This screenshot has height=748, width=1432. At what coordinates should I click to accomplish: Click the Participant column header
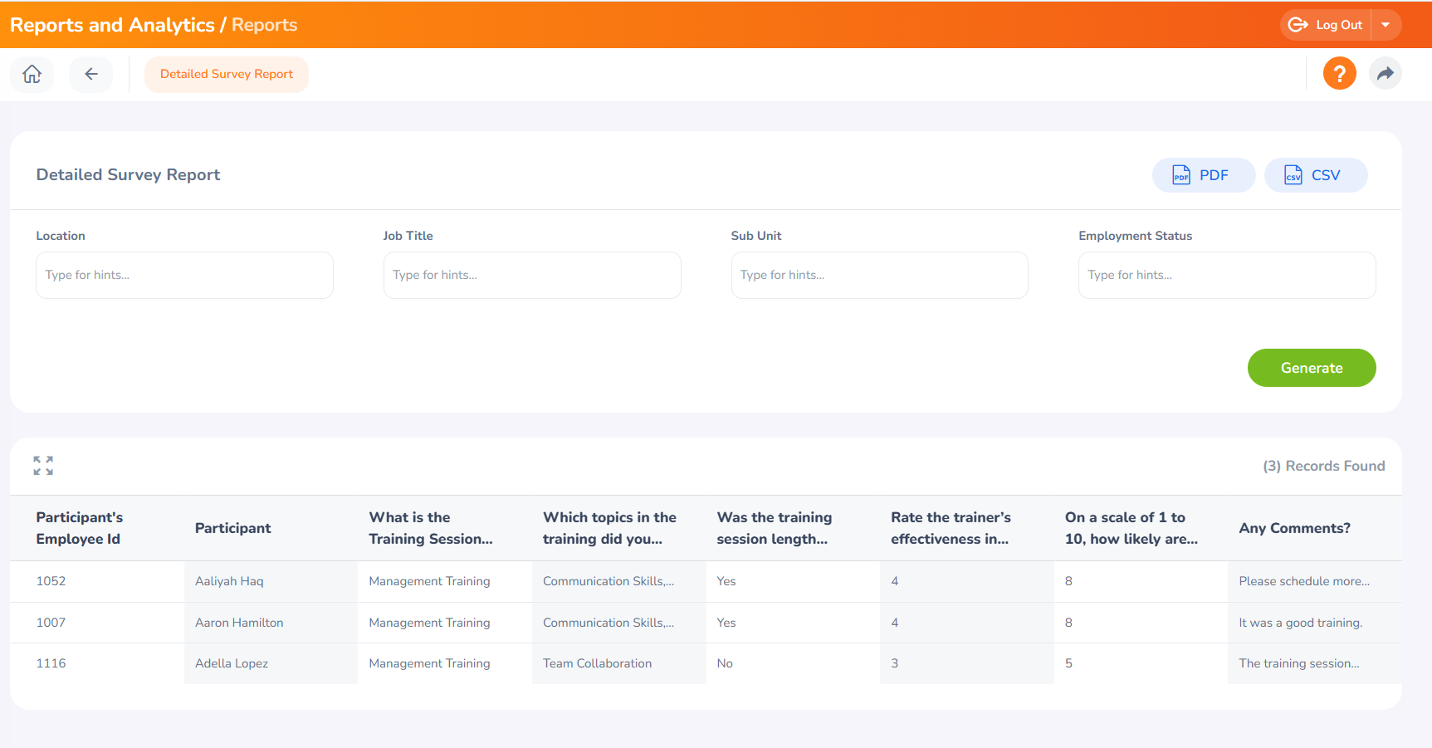point(233,528)
